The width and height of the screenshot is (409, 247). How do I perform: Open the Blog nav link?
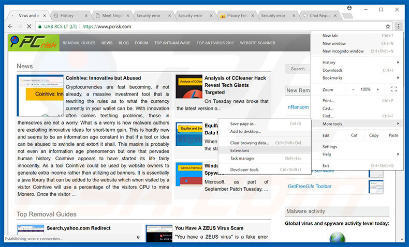click(x=123, y=43)
